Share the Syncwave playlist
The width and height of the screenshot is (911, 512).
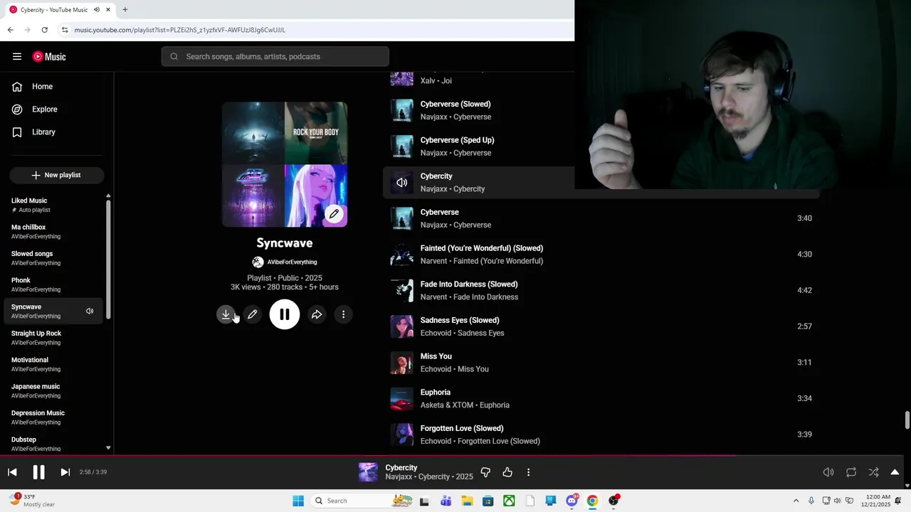pyautogui.click(x=317, y=314)
